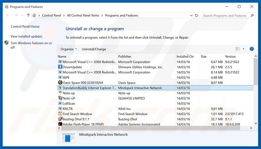Image resolution: width=261 pixels, height=149 pixels.
Task: Click the search magnifier icon
Action: (x=252, y=15)
